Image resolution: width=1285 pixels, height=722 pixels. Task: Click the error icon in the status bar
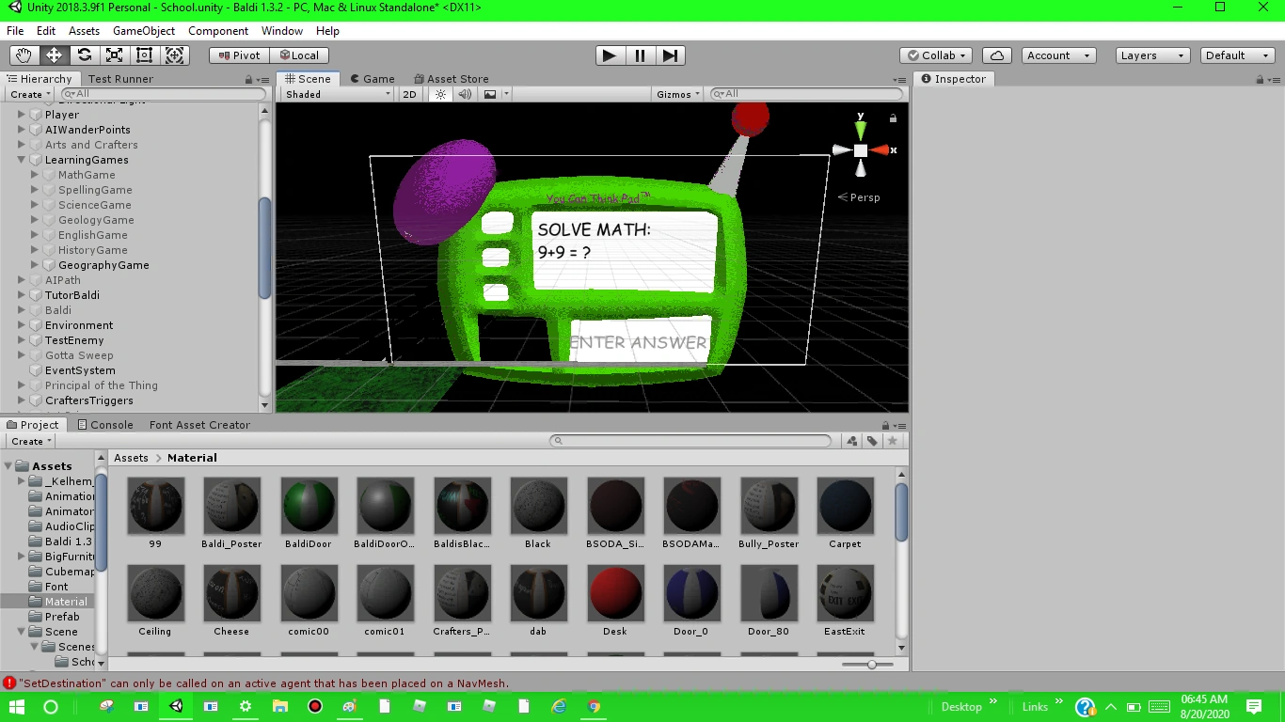tap(9, 683)
